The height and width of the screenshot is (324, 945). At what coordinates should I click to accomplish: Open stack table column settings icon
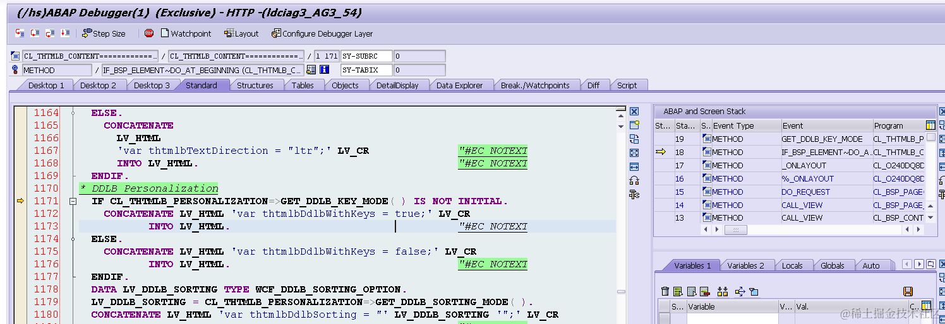pos(930,125)
